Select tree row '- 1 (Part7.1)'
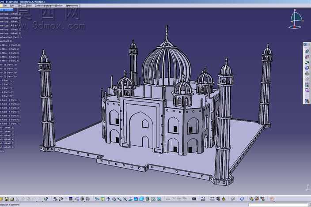Viewport: 311px width, 207px height. pos(8,128)
